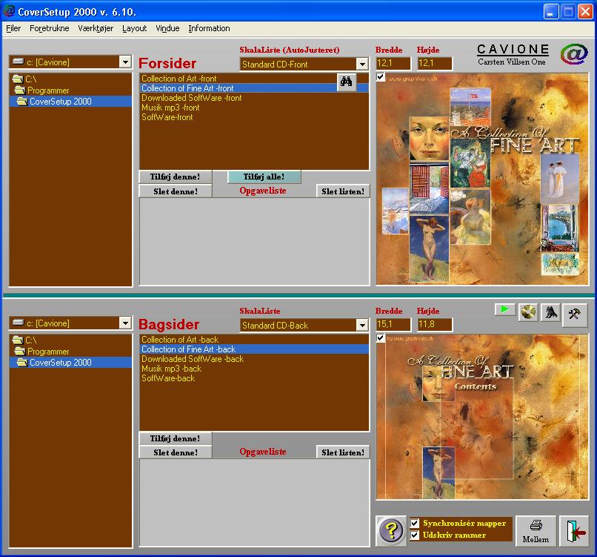Open the Vindue menu

click(x=167, y=28)
